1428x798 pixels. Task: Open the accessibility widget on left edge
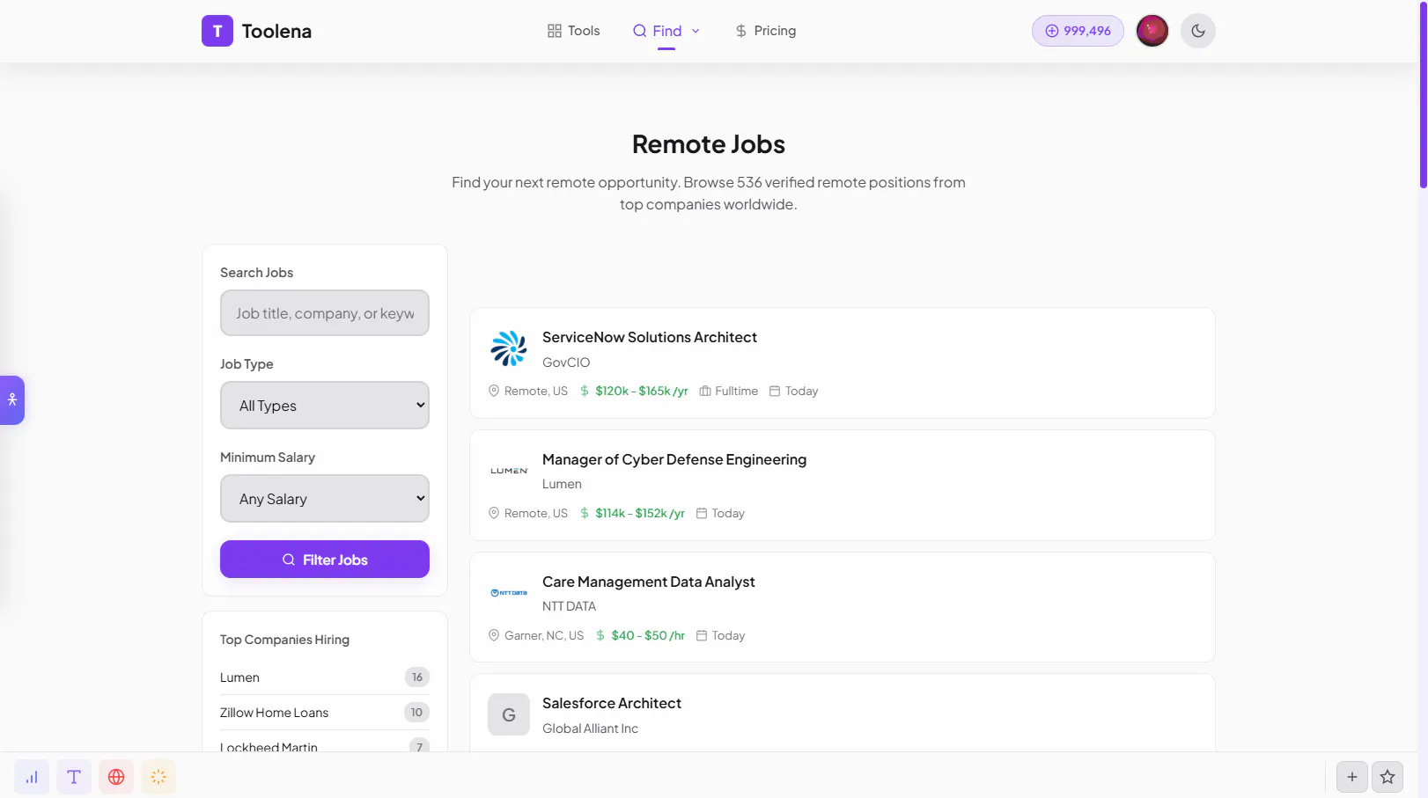[11, 400]
